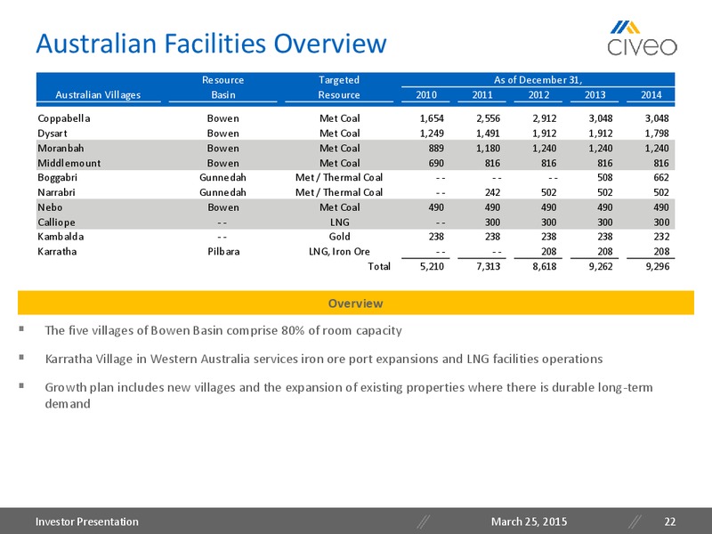Click the 2010 total 5,210
Image resolution: width=712 pixels, height=534 pixels.
coord(432,266)
